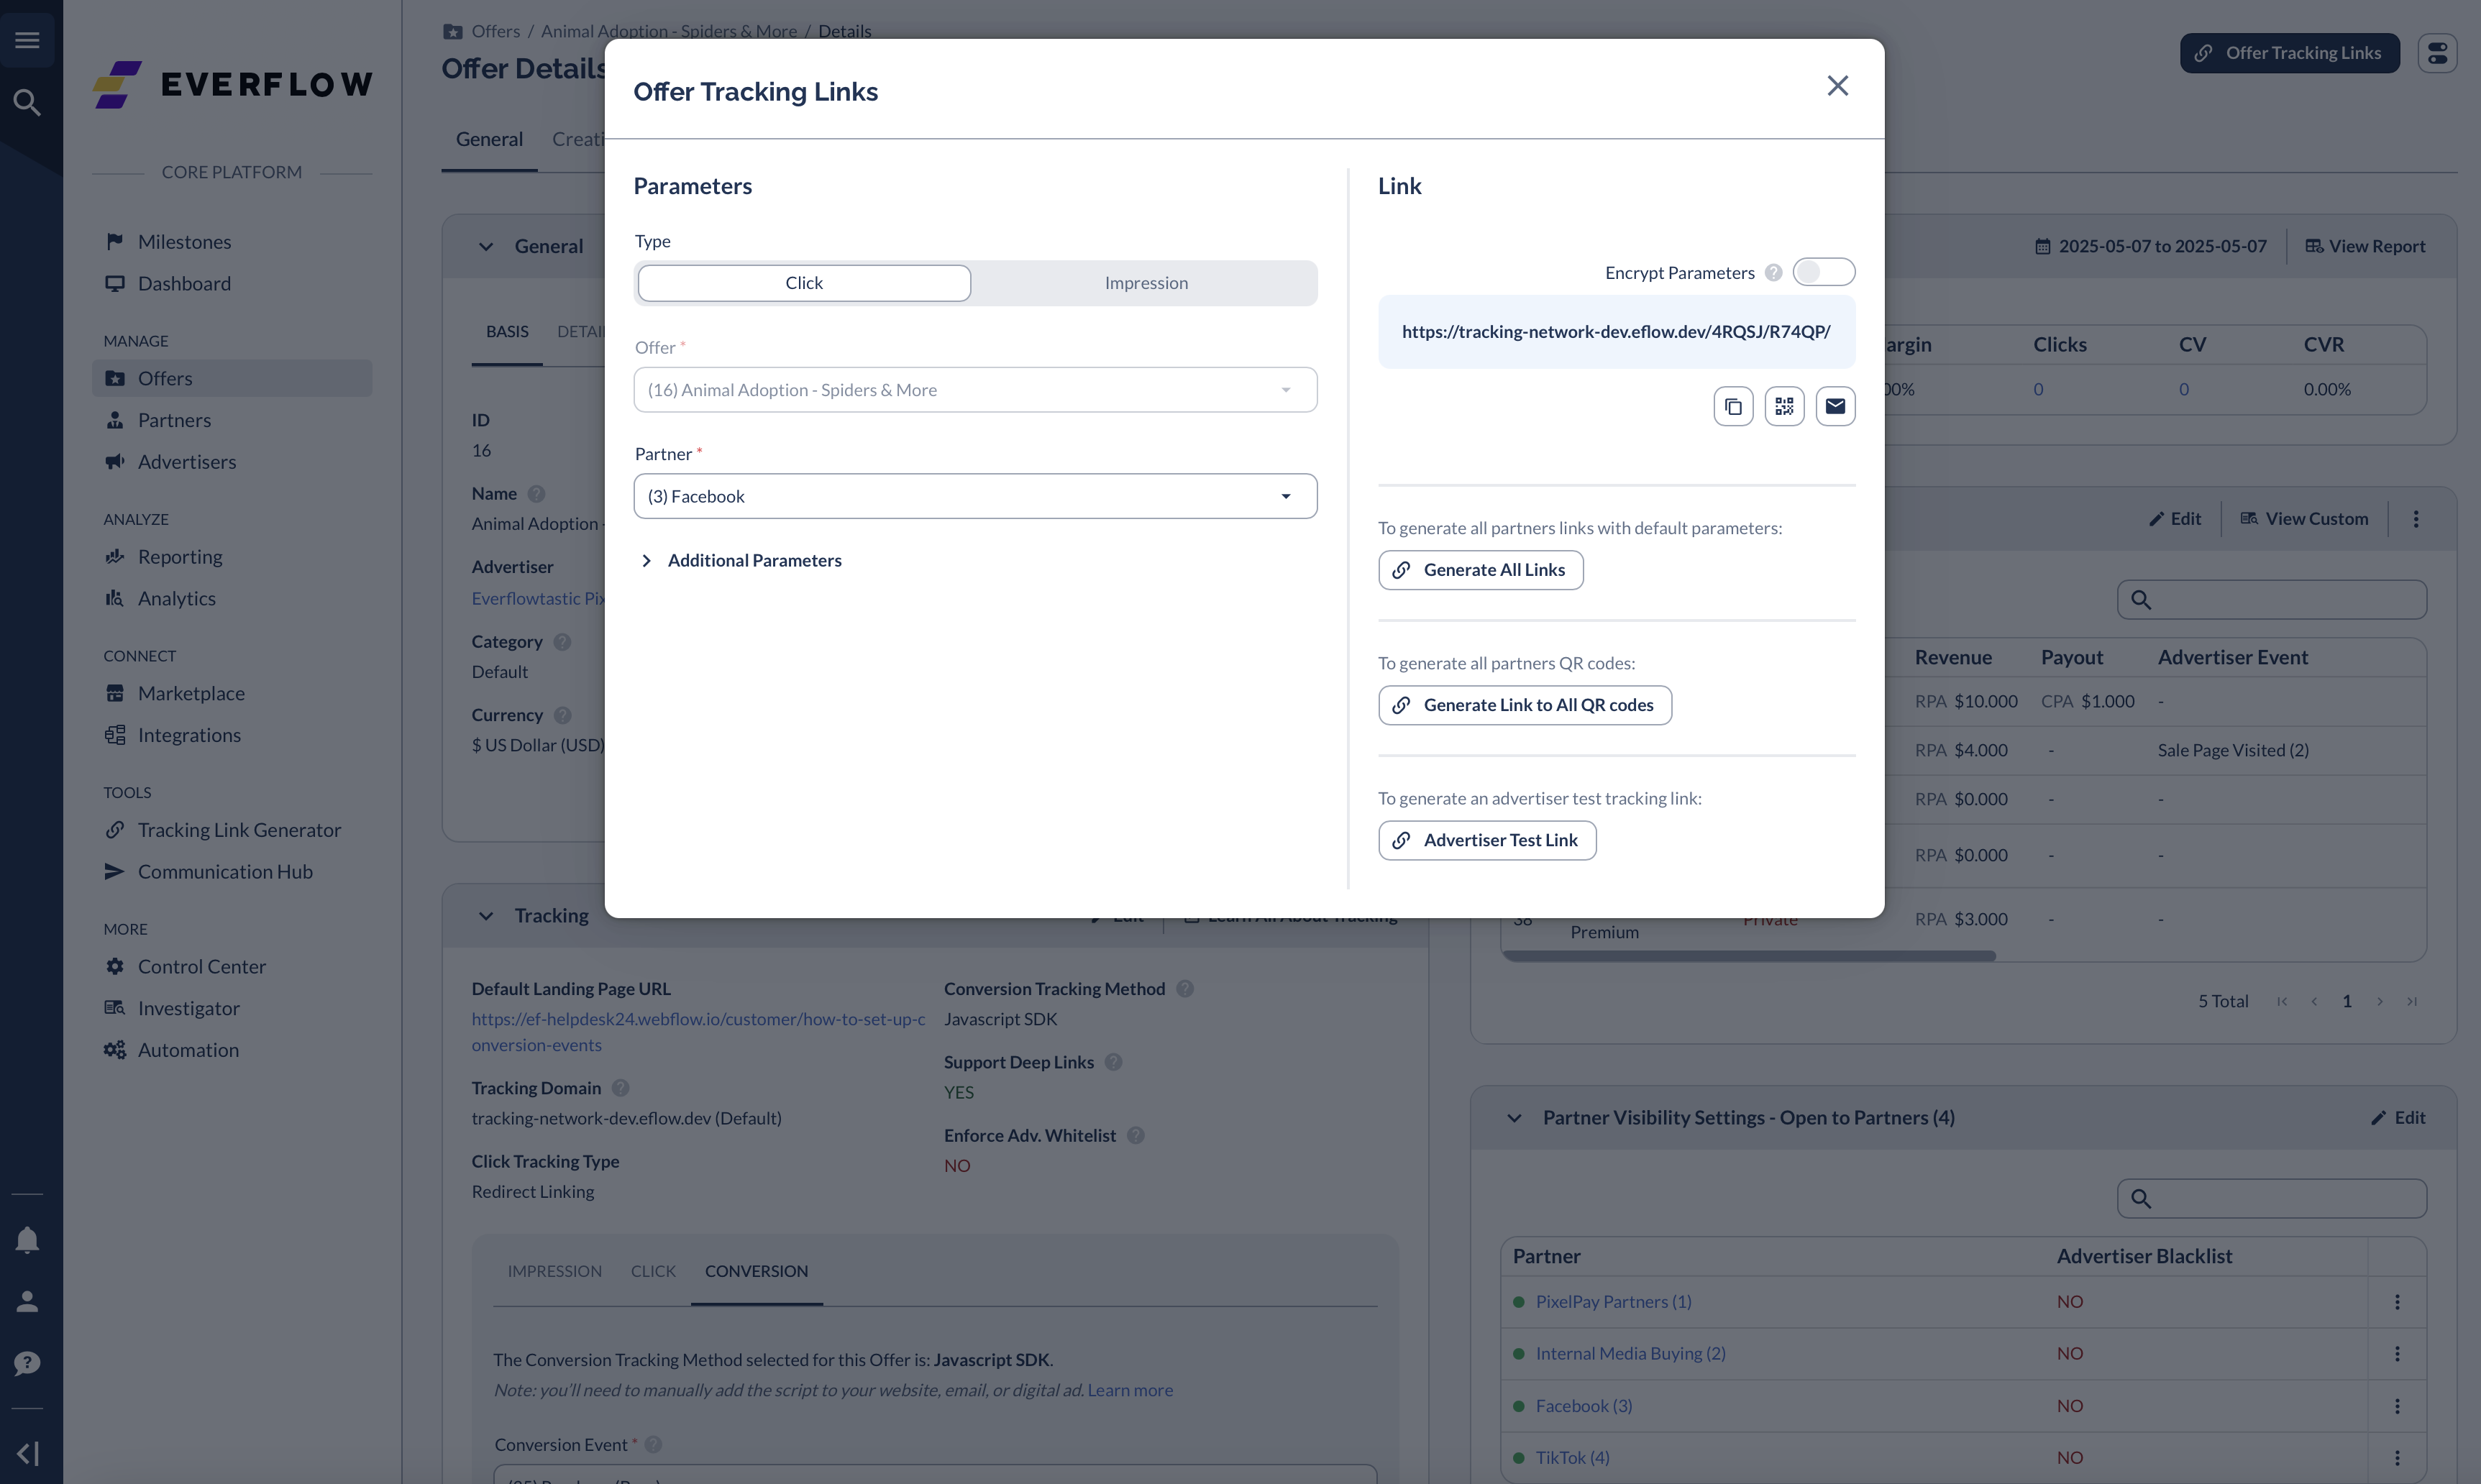This screenshot has width=2481, height=1484.
Task: Select Impression link type
Action: click(x=1146, y=283)
